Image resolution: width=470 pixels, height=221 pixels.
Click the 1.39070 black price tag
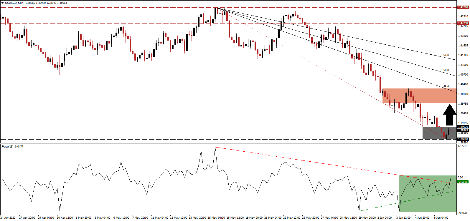pos(463,127)
